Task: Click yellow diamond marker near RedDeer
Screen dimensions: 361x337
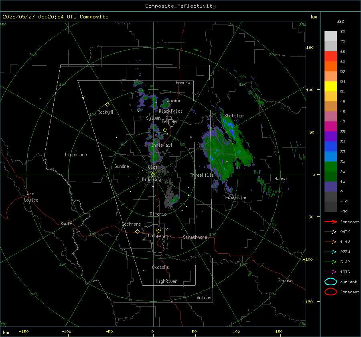Action: tap(165, 130)
